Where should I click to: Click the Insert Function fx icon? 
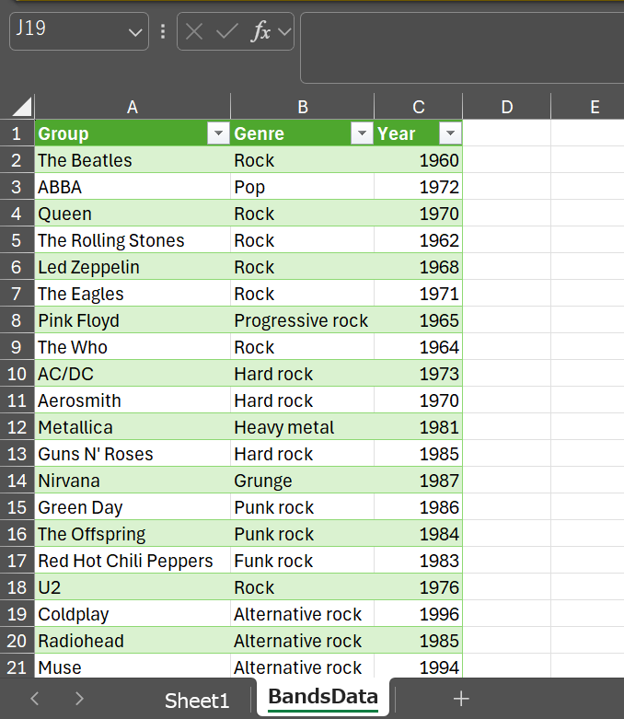pyautogui.click(x=260, y=31)
